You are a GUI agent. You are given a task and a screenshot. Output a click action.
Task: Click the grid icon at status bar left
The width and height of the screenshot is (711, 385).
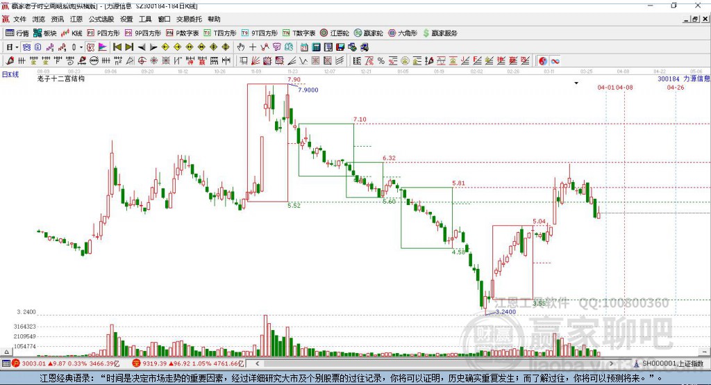click(6, 363)
